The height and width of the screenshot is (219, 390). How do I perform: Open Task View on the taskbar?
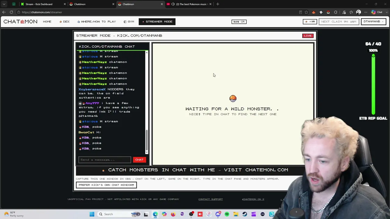pyautogui.click(x=146, y=214)
